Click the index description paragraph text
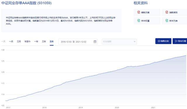187x109 pixels. coord(60,21)
